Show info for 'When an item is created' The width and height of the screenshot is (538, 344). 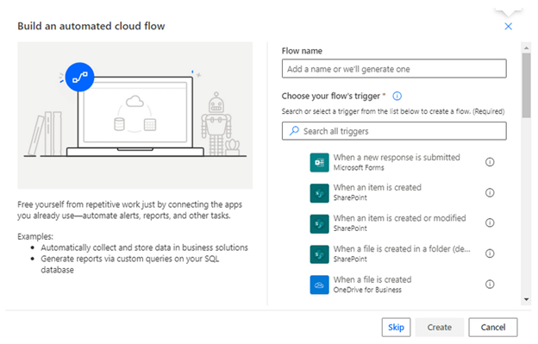pos(490,192)
